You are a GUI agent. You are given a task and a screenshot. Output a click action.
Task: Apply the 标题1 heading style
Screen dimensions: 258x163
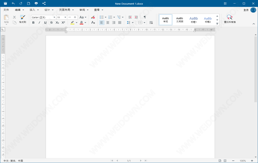tap(194, 20)
